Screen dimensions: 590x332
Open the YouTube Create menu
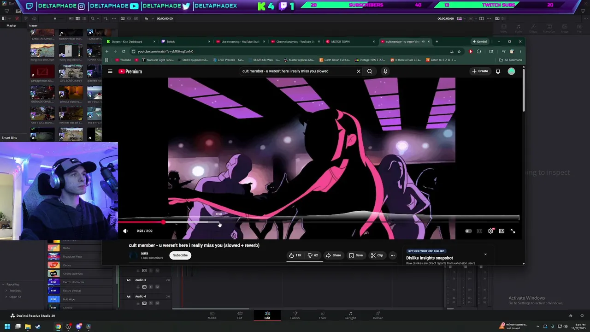(x=480, y=71)
